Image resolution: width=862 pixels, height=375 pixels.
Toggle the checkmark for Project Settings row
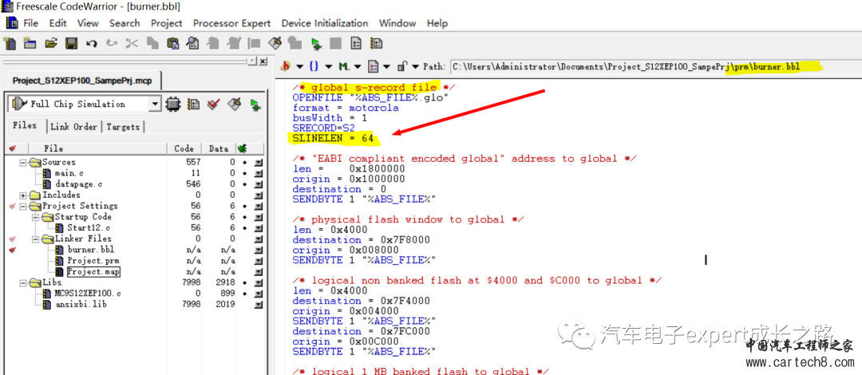coord(13,206)
